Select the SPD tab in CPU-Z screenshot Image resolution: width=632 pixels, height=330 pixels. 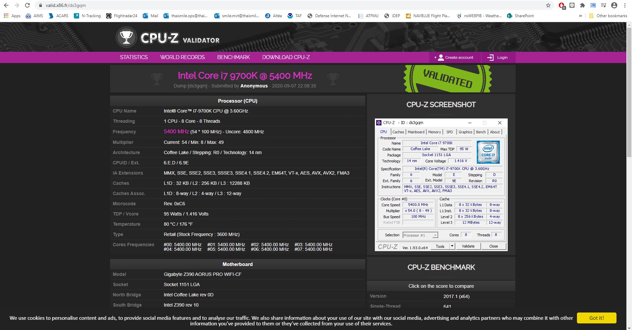click(449, 132)
